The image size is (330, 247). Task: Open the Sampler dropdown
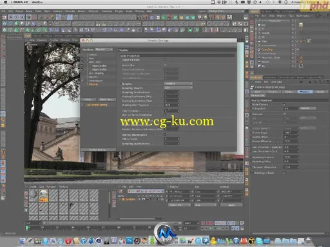179,84
